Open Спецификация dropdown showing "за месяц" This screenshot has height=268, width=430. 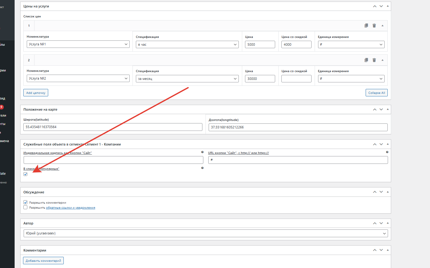[x=187, y=79]
